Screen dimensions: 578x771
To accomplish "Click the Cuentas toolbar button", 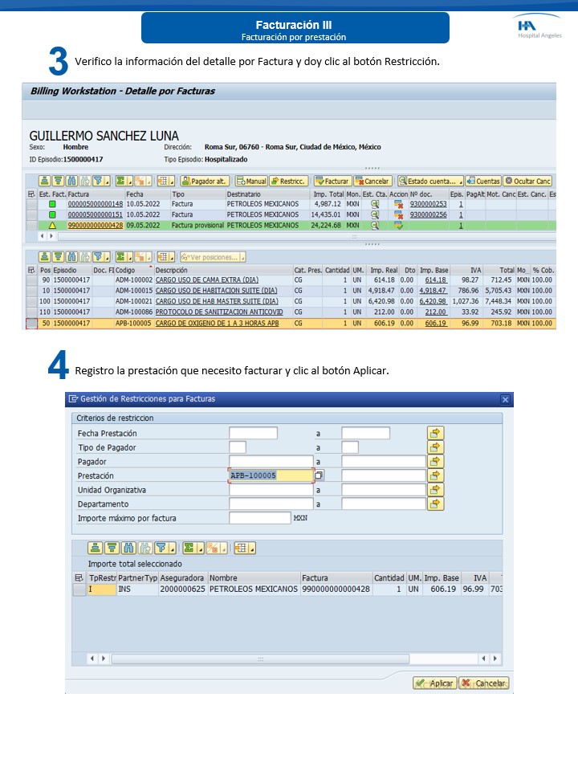I will click(x=482, y=182).
